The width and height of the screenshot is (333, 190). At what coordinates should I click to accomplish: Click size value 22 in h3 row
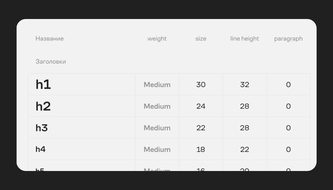pos(201,128)
